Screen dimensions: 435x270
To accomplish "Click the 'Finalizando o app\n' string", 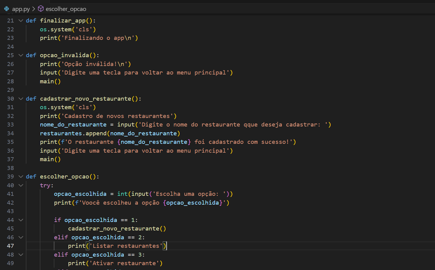I will coord(98,38).
